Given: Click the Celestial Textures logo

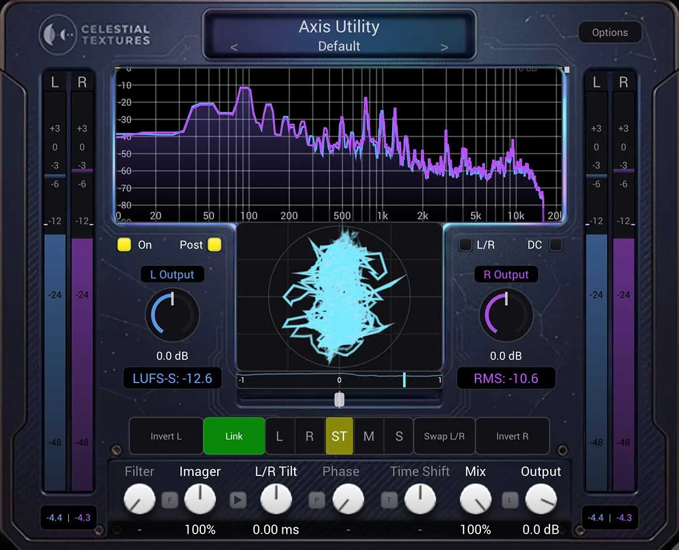Looking at the screenshot, I should pyautogui.click(x=96, y=34).
